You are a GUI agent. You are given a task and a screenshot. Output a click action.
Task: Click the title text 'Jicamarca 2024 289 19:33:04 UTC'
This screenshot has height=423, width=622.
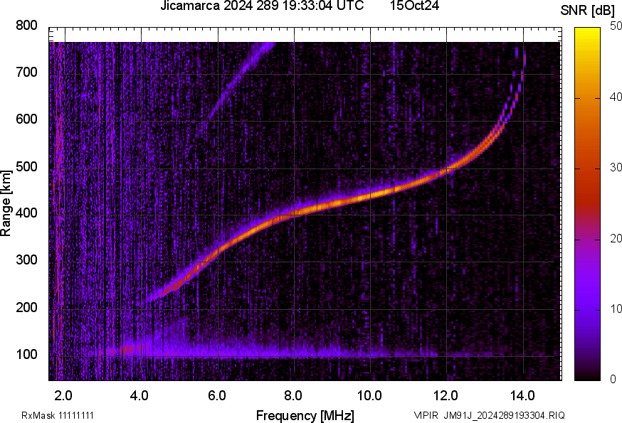262,6
